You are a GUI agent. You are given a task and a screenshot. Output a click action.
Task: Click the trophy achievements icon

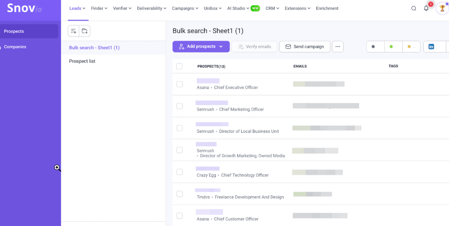[442, 8]
